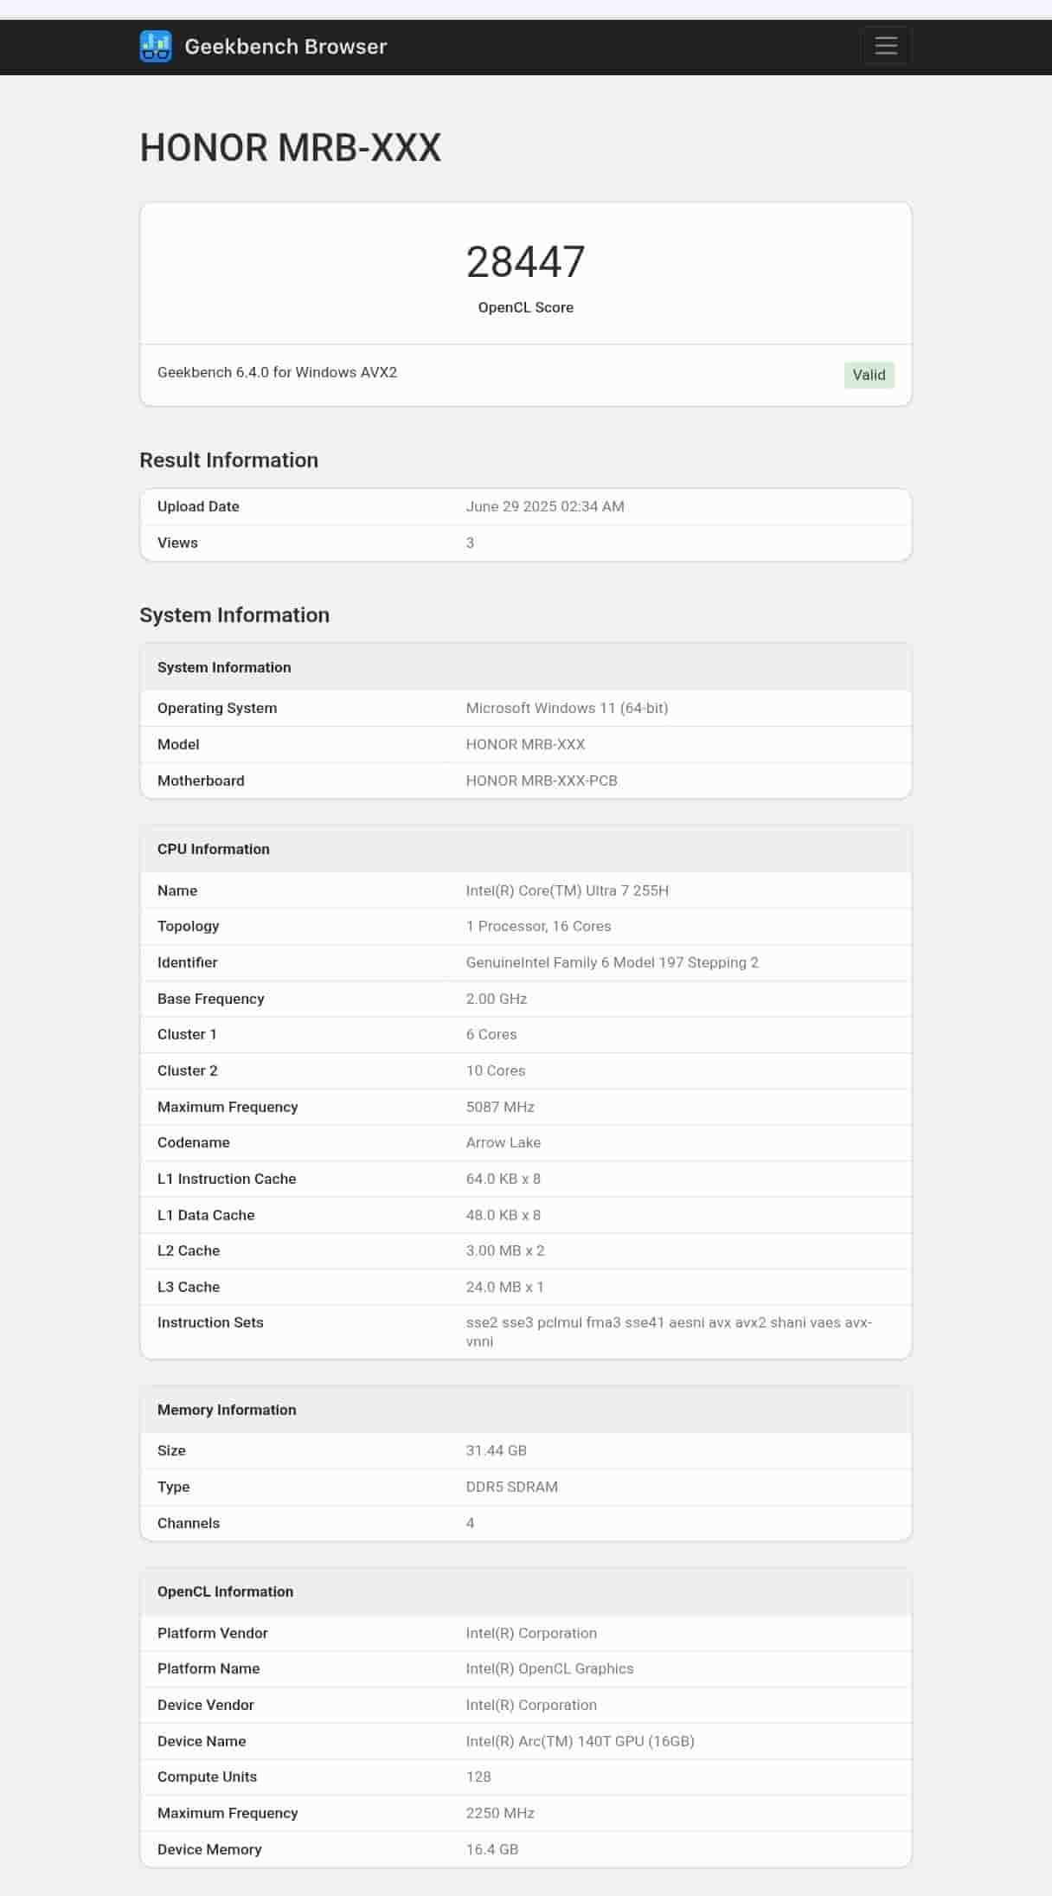Click the Views row label
The width and height of the screenshot is (1052, 1896).
[x=177, y=543]
